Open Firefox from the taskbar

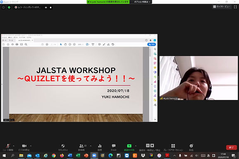(x=62, y=156)
